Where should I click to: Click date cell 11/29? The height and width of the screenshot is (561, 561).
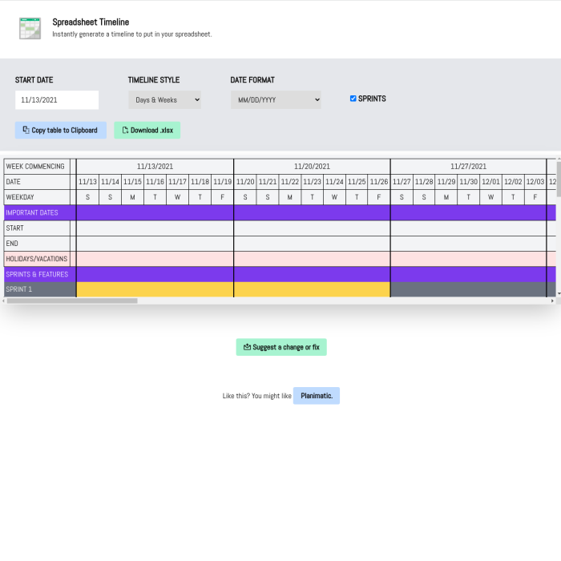point(446,182)
